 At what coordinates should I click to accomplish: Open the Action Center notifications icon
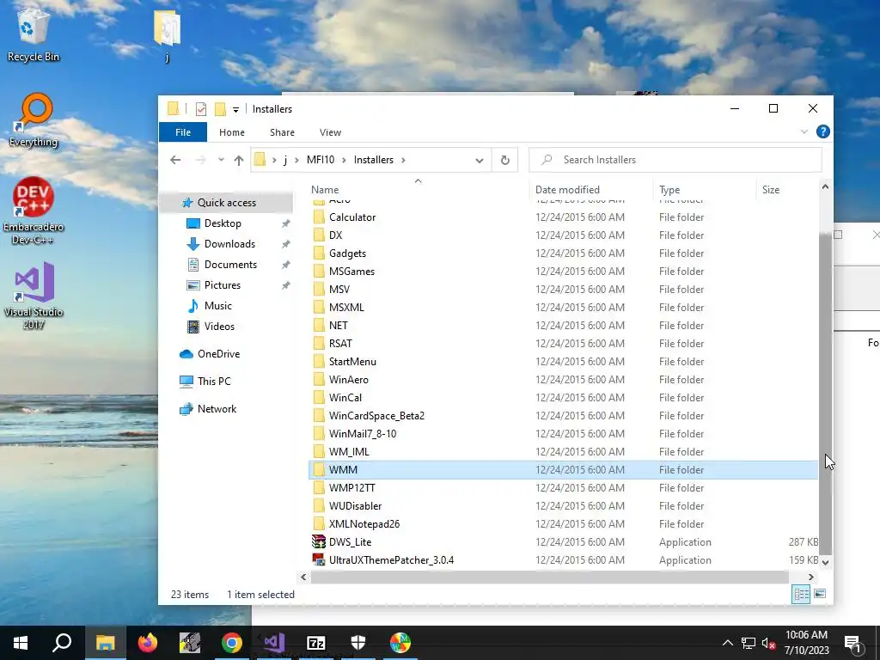coord(852,643)
